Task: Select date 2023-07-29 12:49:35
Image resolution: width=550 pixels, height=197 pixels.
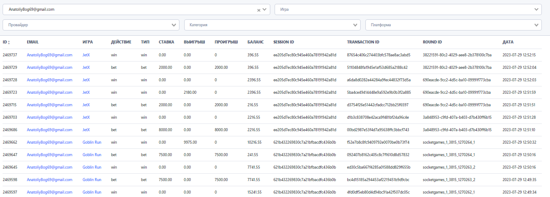Action: tap(519, 180)
